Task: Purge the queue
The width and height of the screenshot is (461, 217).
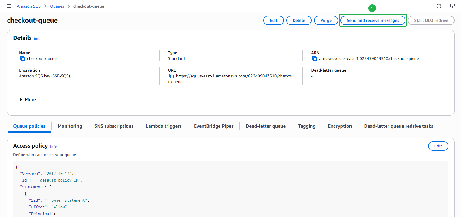Action: click(x=326, y=20)
